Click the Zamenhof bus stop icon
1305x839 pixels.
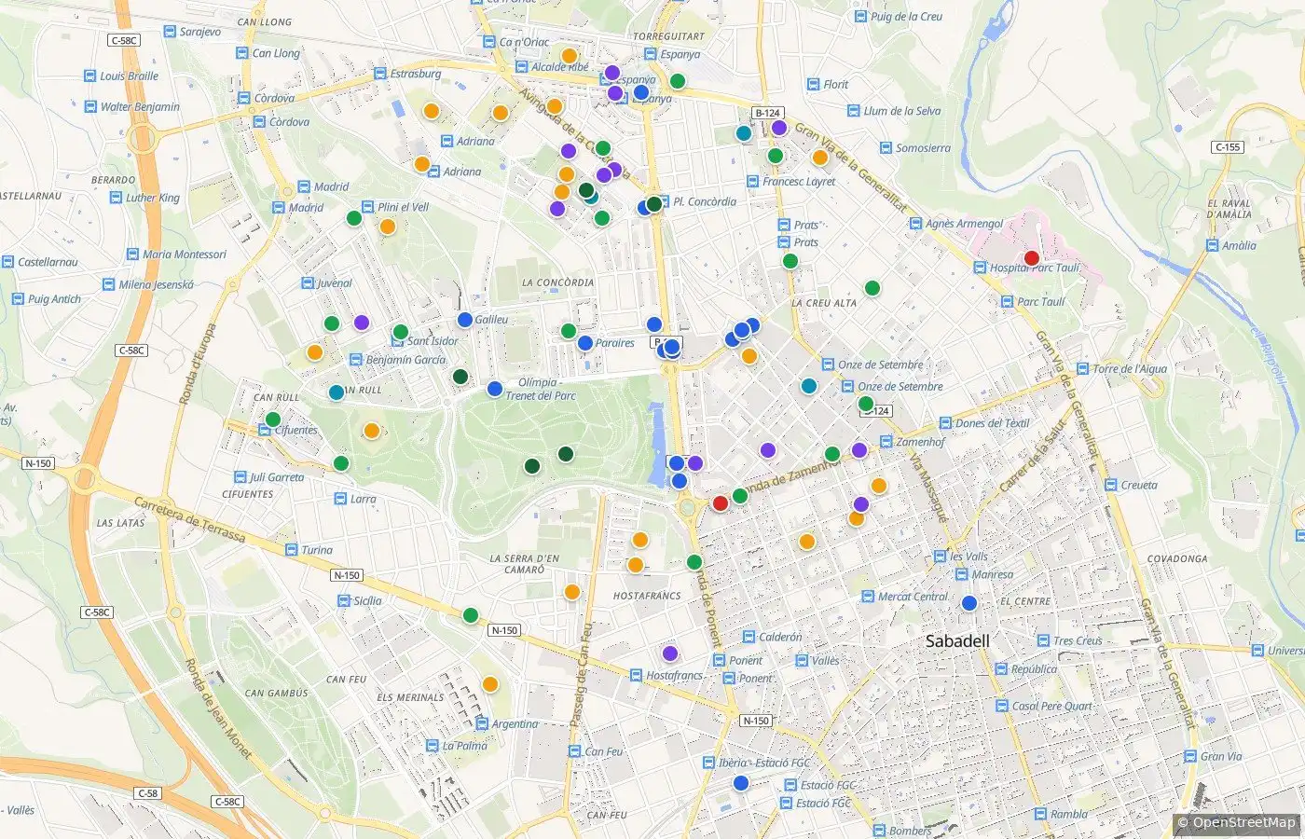pyautogui.click(x=886, y=443)
